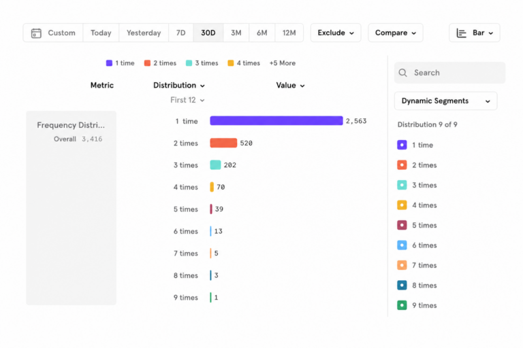Switch to the 12M range
Viewport: 523px width, 348px height.
point(289,33)
